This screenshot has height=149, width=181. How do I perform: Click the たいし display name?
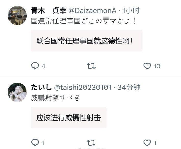(41, 87)
